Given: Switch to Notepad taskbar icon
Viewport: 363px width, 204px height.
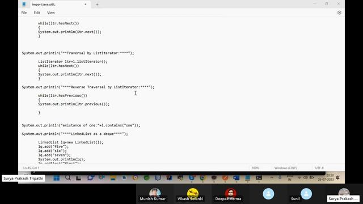Looking at the screenshot, I should pyautogui.click(x=247, y=177).
